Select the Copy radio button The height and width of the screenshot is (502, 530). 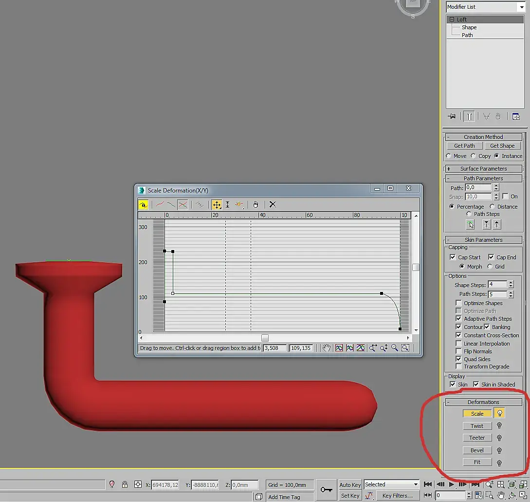pyautogui.click(x=473, y=155)
